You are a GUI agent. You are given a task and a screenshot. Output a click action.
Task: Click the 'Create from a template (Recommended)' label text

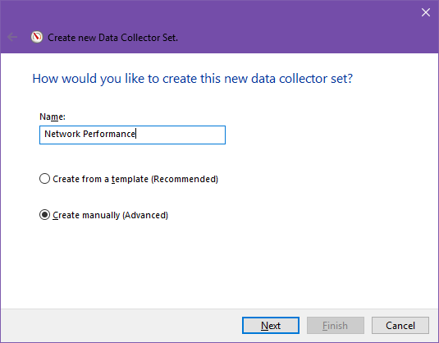(135, 179)
